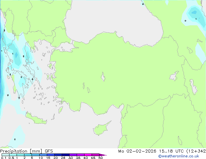Viewport: 206px width, 159px height.
Task: Click the 'GFS' model label
Action: 49,151
